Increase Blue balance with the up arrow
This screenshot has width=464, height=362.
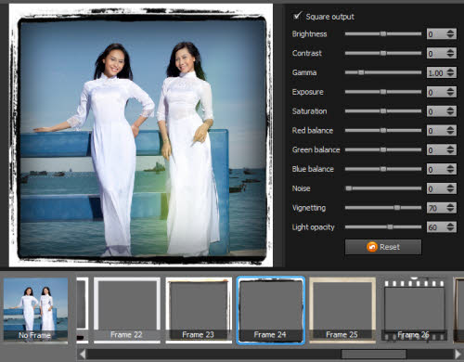[x=451, y=166]
